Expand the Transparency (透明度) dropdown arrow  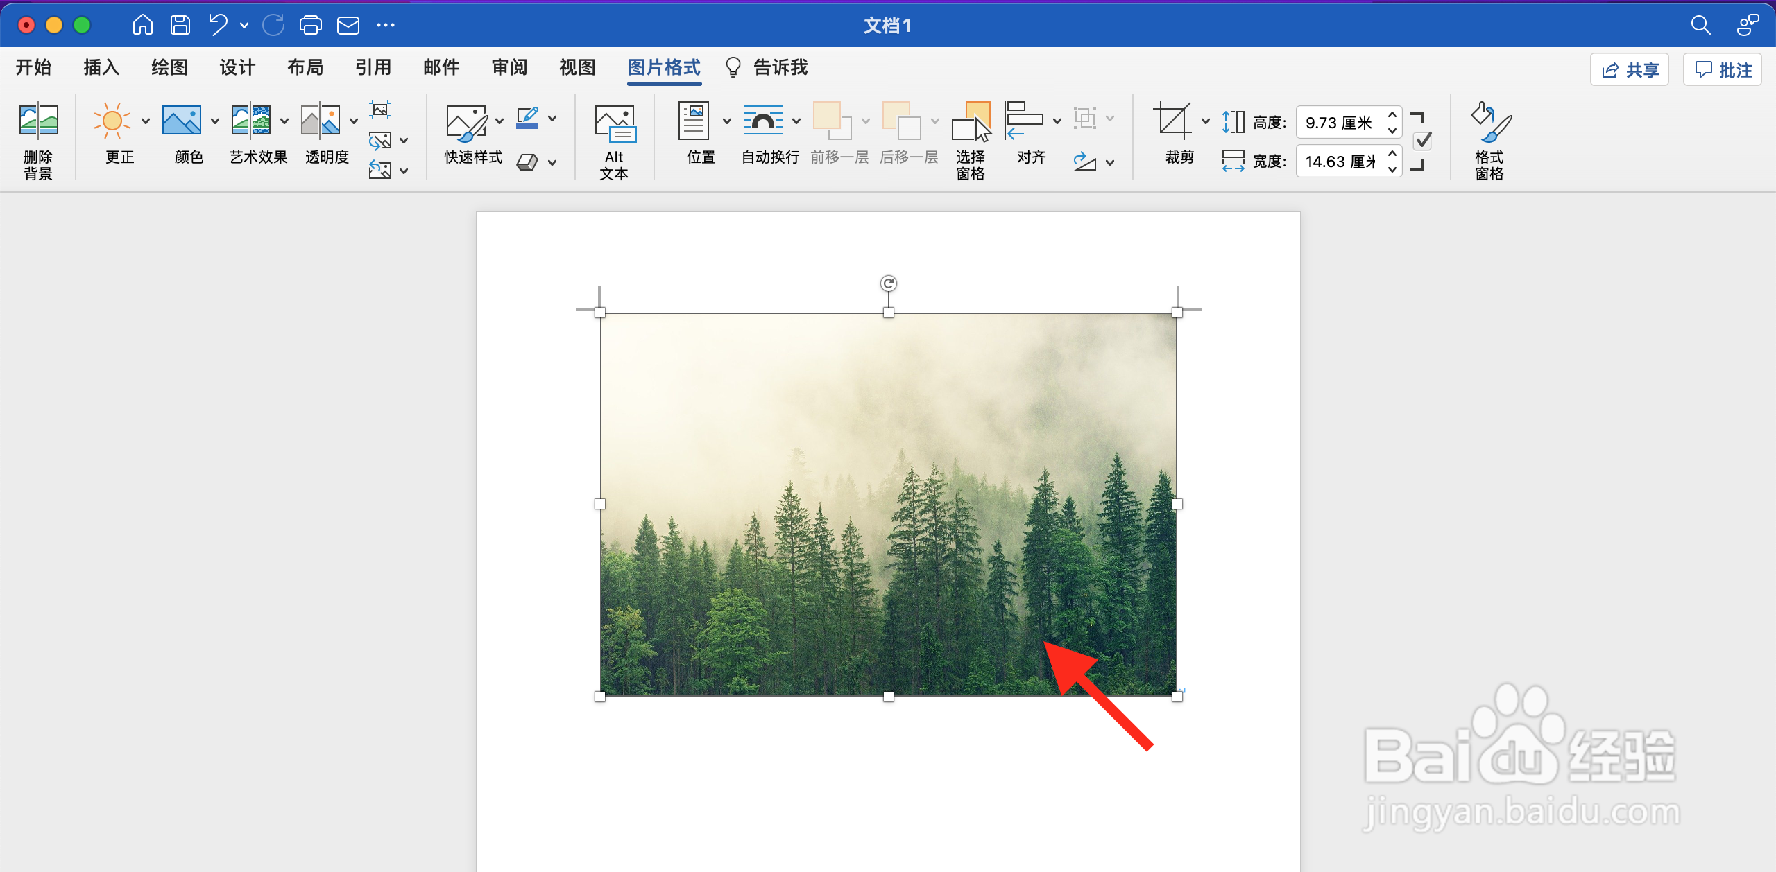354,121
